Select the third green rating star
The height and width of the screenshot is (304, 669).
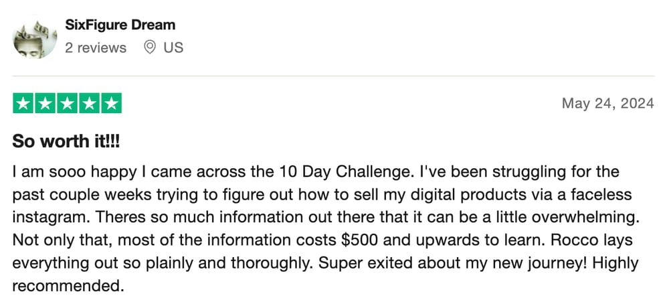(67, 103)
